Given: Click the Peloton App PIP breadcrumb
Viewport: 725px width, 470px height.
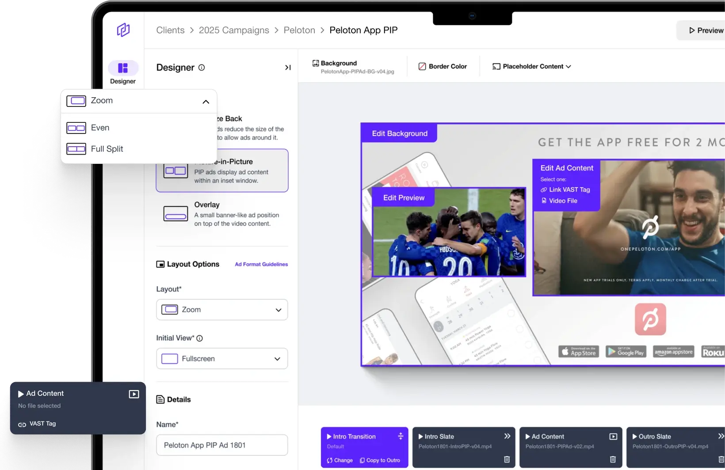Looking at the screenshot, I should (x=363, y=30).
